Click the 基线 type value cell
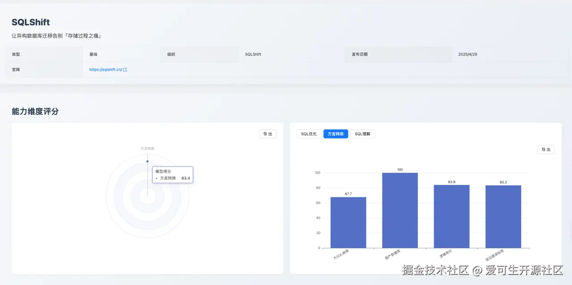 [x=122, y=54]
